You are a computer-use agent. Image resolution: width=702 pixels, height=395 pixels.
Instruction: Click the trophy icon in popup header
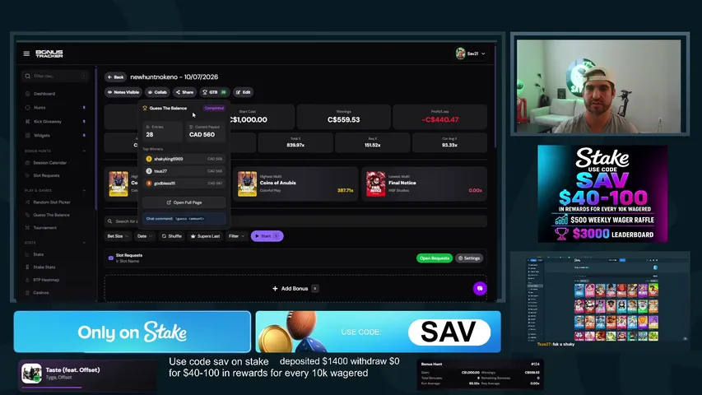click(x=145, y=108)
